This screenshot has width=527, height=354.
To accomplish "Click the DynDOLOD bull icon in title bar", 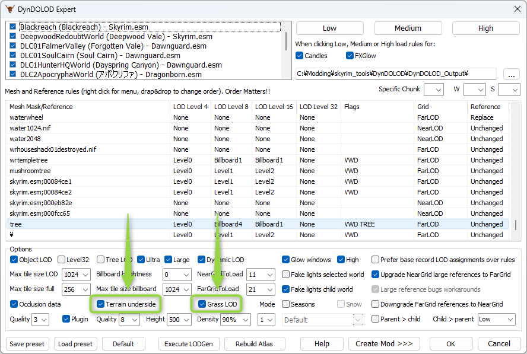I will [x=9, y=9].
